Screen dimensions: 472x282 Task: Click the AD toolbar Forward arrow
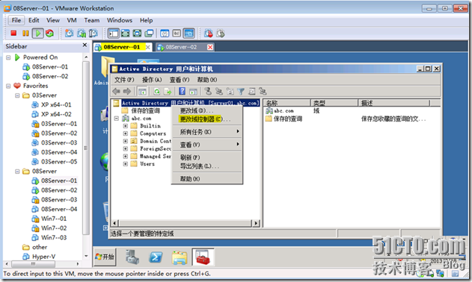coord(127,91)
